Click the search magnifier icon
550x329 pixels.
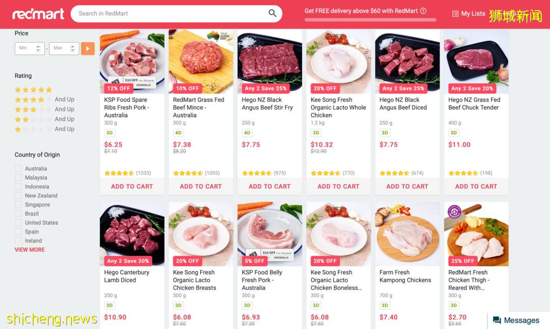point(272,13)
